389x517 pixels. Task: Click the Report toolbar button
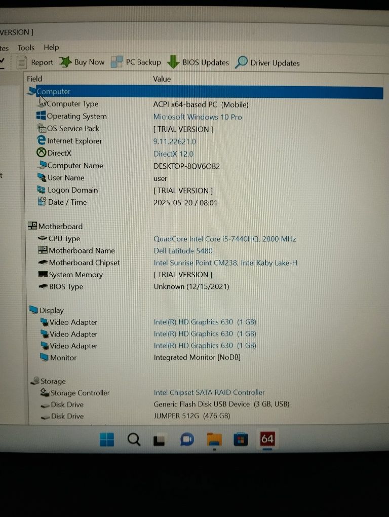click(x=35, y=62)
